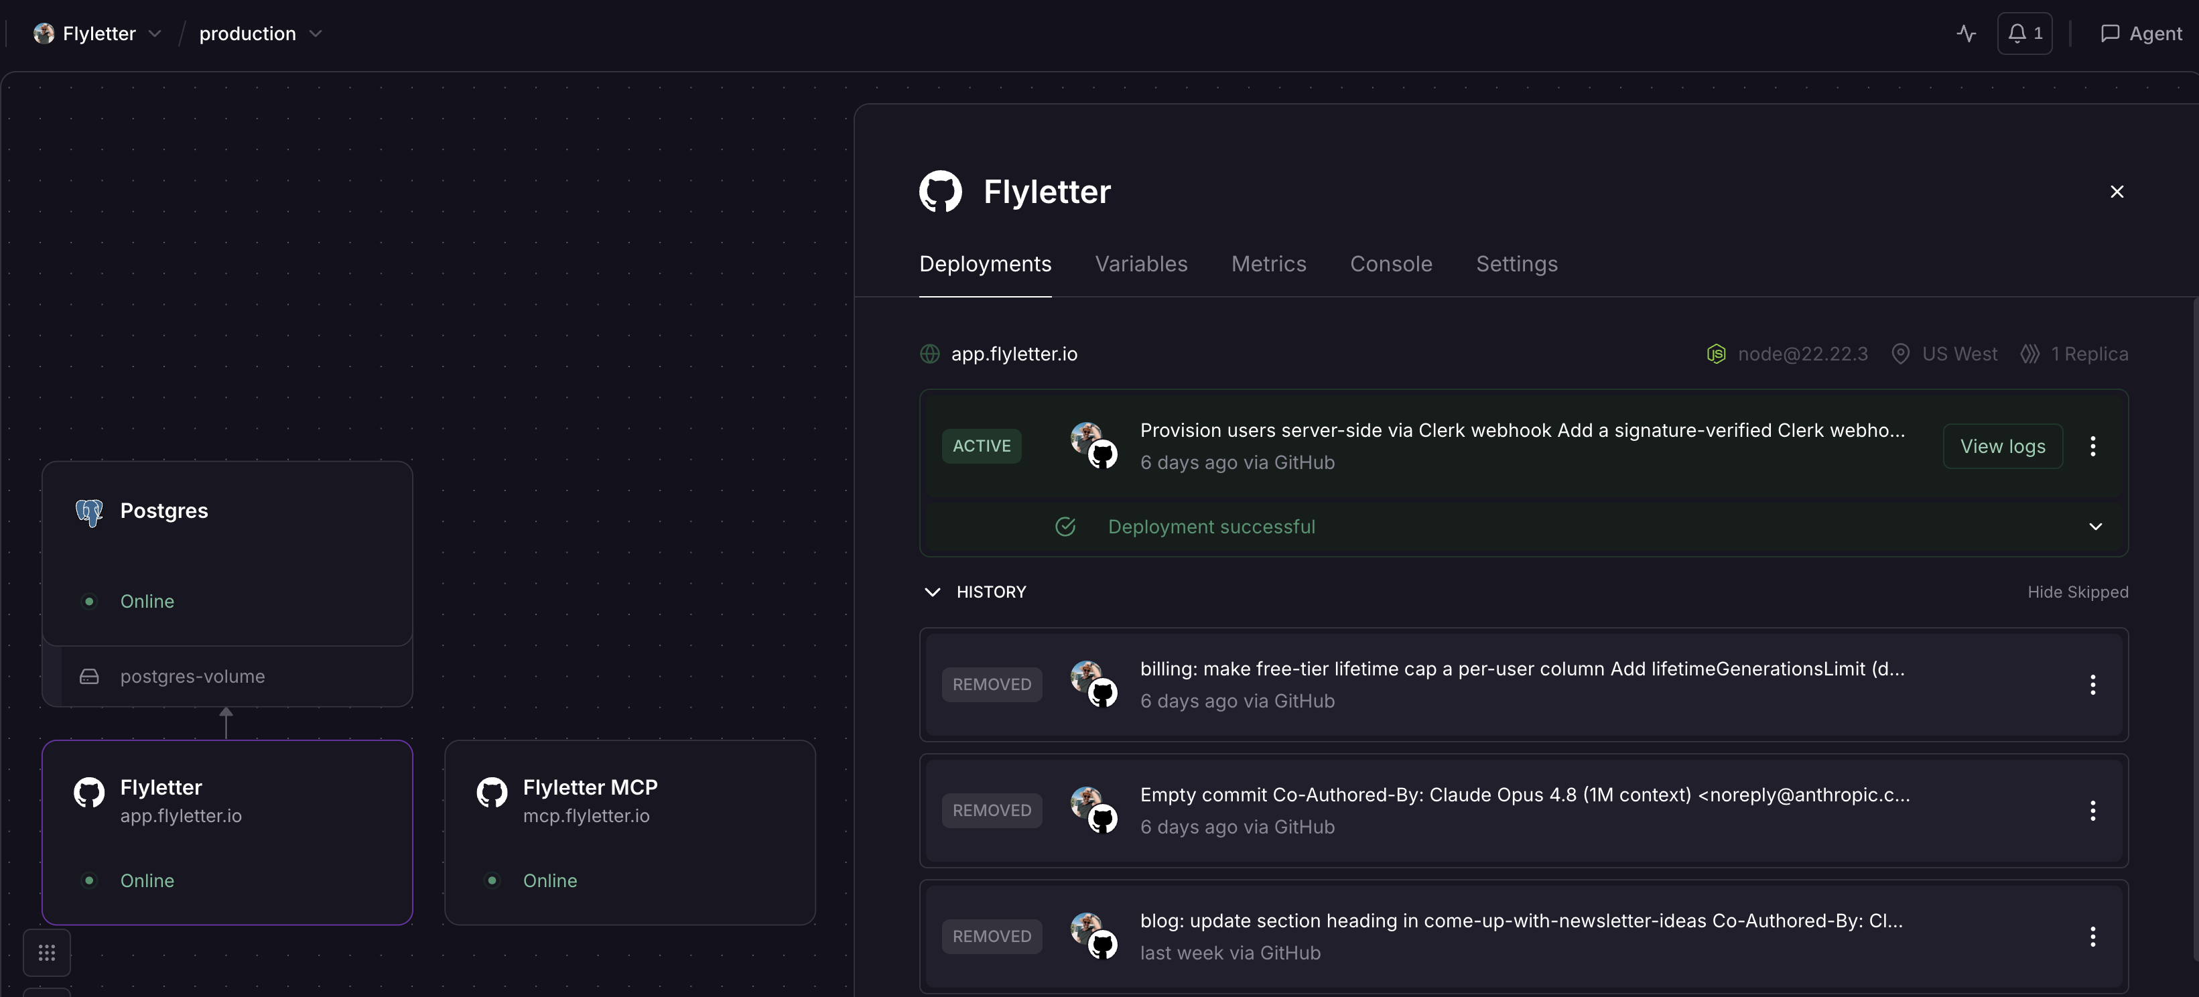Click REMOVED badge on the Empty commit deployment
The width and height of the screenshot is (2199, 997).
(x=992, y=811)
